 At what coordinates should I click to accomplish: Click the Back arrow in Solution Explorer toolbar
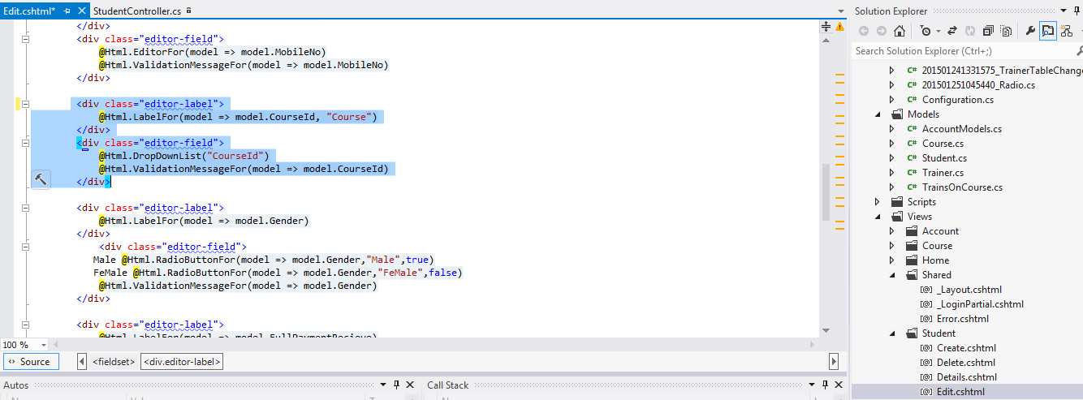tap(862, 31)
